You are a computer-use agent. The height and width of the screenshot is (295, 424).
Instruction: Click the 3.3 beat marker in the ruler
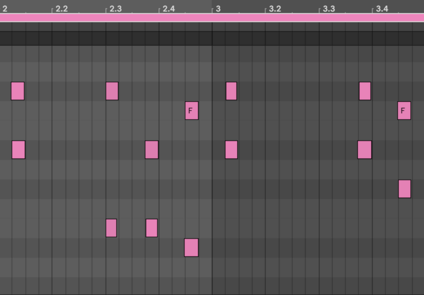click(329, 9)
